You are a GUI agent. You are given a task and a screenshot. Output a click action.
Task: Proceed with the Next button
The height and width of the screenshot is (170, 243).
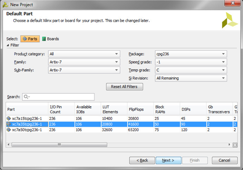click(x=168, y=160)
